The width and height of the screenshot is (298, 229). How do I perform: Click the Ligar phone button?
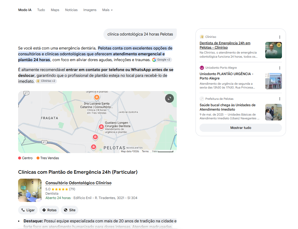[x=28, y=210]
